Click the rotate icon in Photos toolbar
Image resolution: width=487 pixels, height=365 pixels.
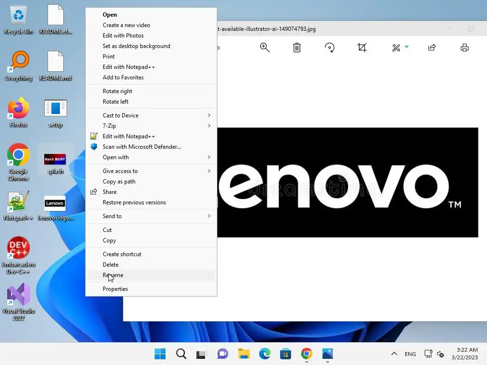pos(330,48)
